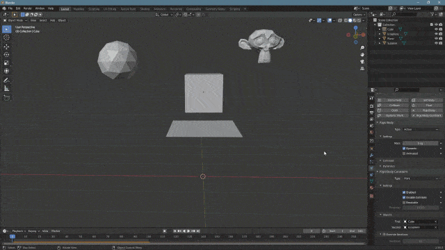Expand the Cube item in the outliner

pyautogui.click(x=380, y=29)
